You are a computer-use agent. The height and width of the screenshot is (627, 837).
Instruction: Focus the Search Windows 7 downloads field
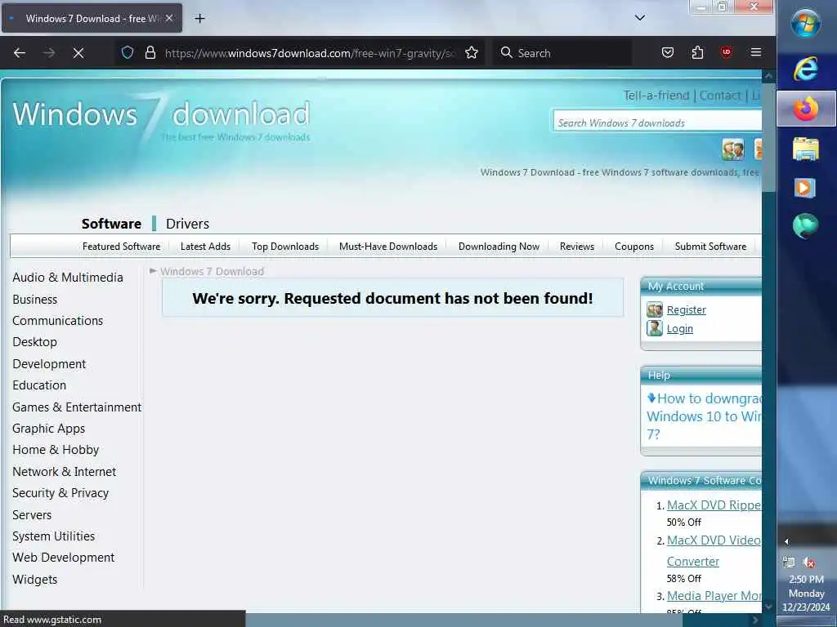tap(658, 122)
